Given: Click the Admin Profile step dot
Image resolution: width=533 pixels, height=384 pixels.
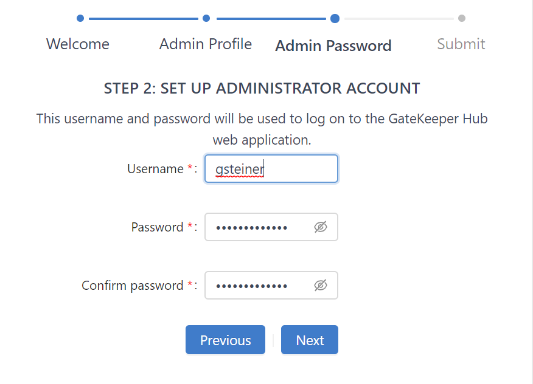Looking at the screenshot, I should [206, 18].
